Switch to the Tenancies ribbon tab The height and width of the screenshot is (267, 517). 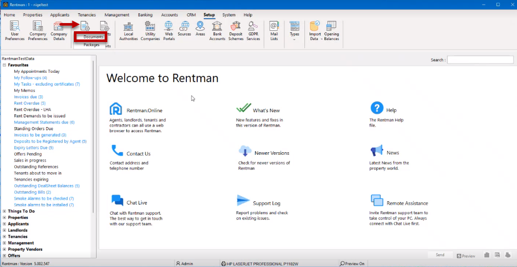coord(87,15)
